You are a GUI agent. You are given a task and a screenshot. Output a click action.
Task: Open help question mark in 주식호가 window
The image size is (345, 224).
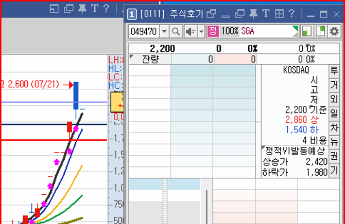(x=292, y=14)
